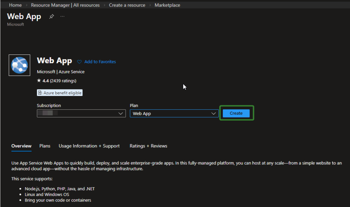Open Usage Information + Support tab
The width and height of the screenshot is (350, 207).
pos(89,146)
